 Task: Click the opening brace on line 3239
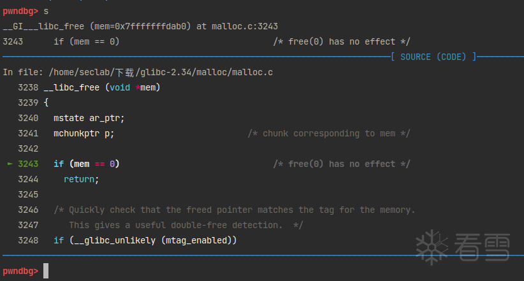(46, 103)
